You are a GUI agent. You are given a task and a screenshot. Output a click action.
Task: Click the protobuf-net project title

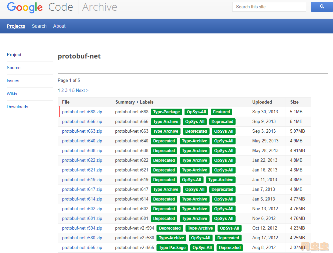(79, 56)
